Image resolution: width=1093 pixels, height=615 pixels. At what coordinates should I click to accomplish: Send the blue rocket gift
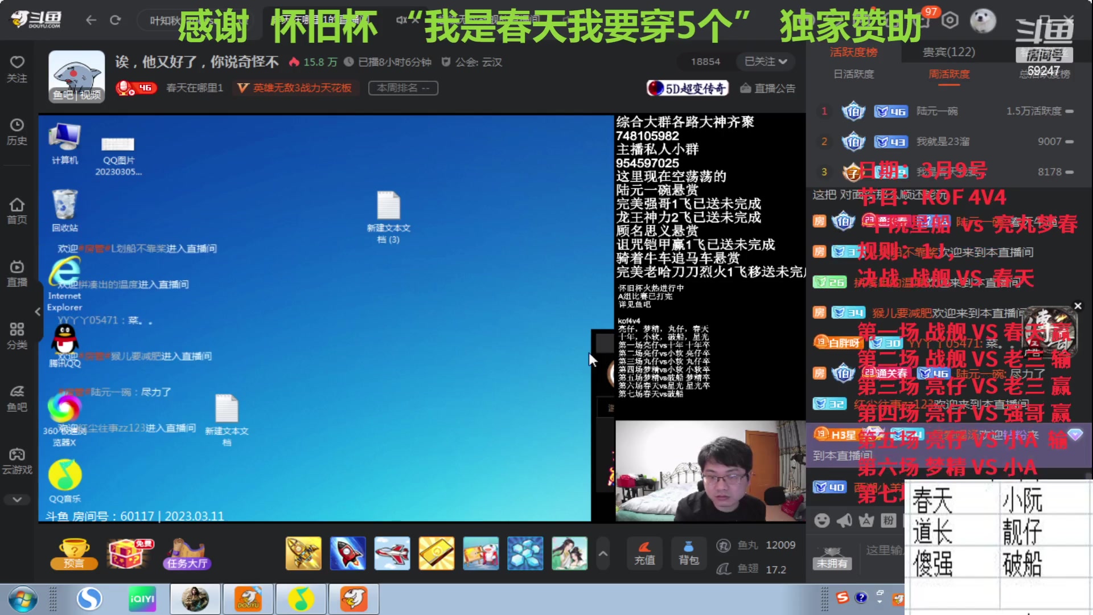click(348, 553)
